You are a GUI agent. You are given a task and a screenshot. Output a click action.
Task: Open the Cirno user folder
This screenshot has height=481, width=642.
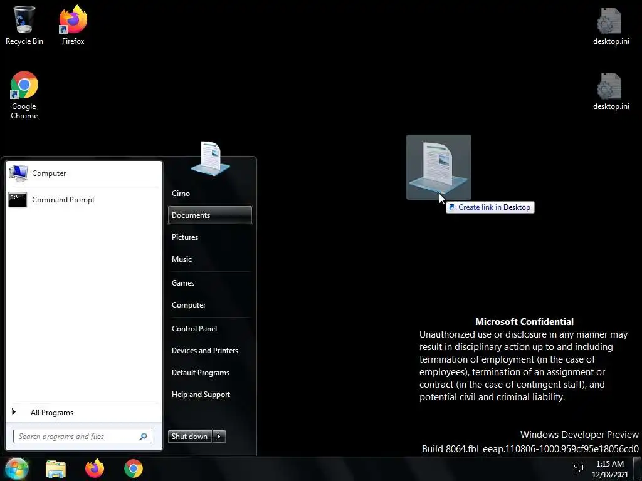[x=209, y=194]
